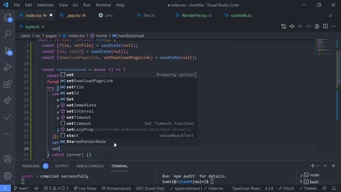Screen dimensions: 341x192
Task: Open the Selection menu
Action: [45, 5]
